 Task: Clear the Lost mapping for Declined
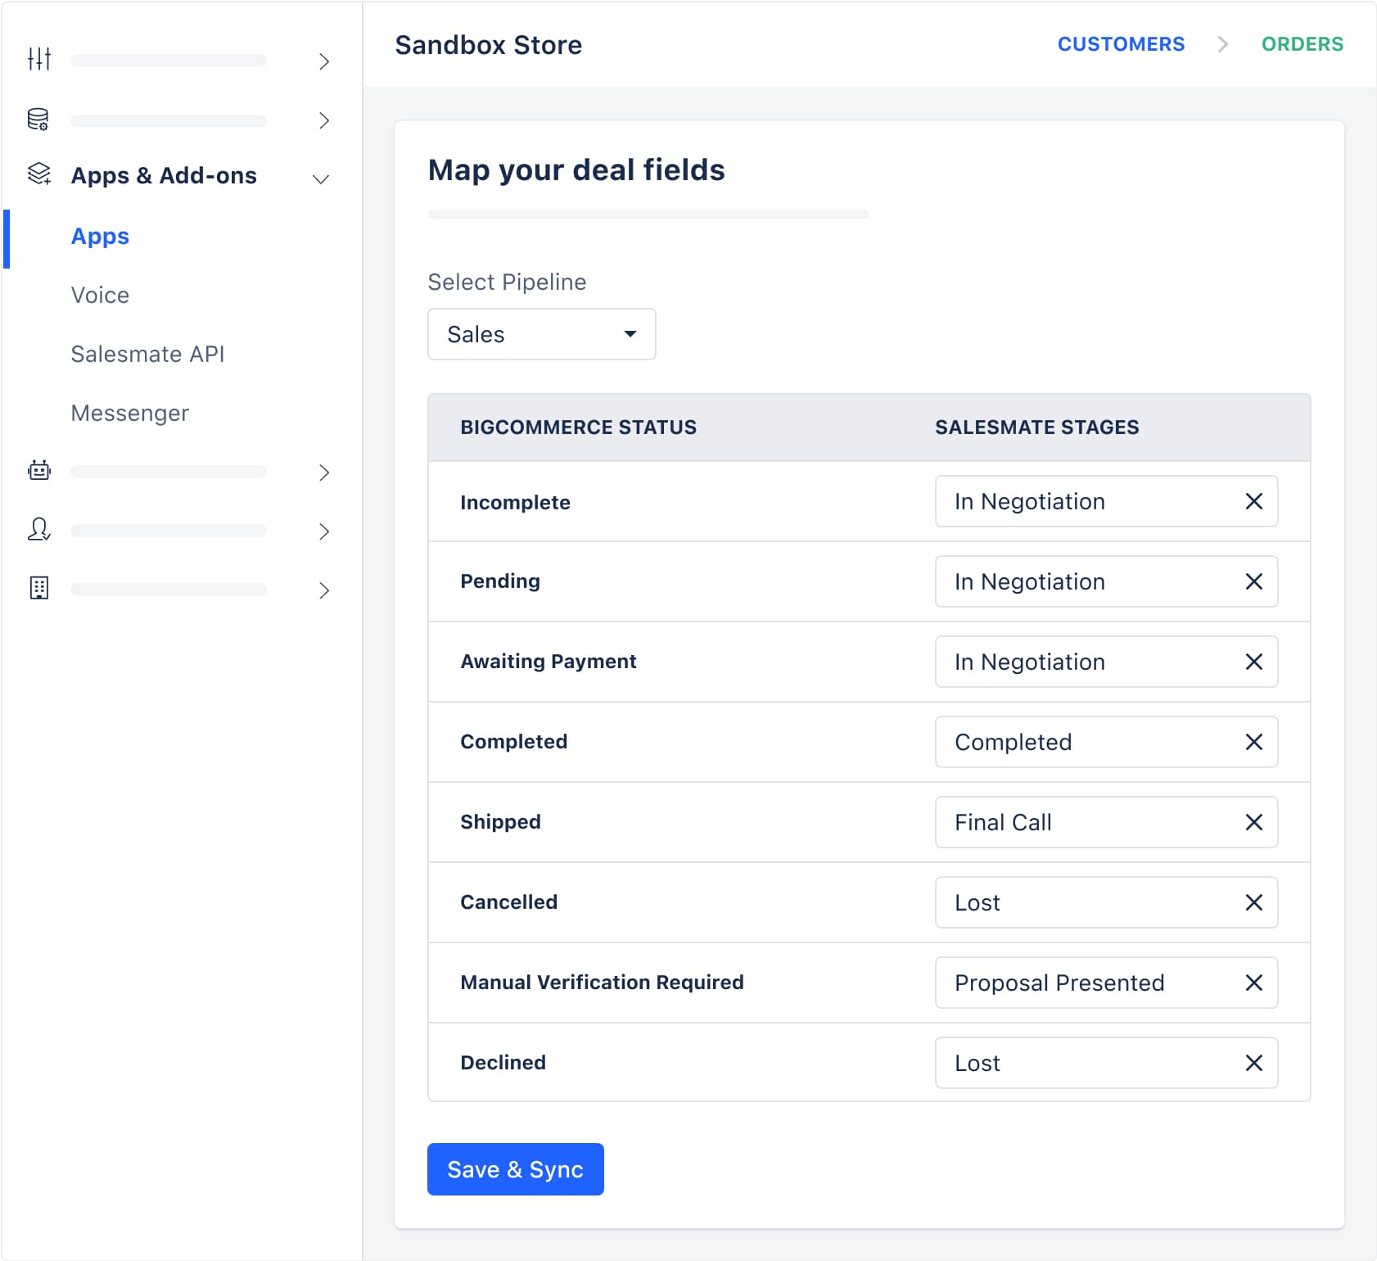click(x=1253, y=1063)
